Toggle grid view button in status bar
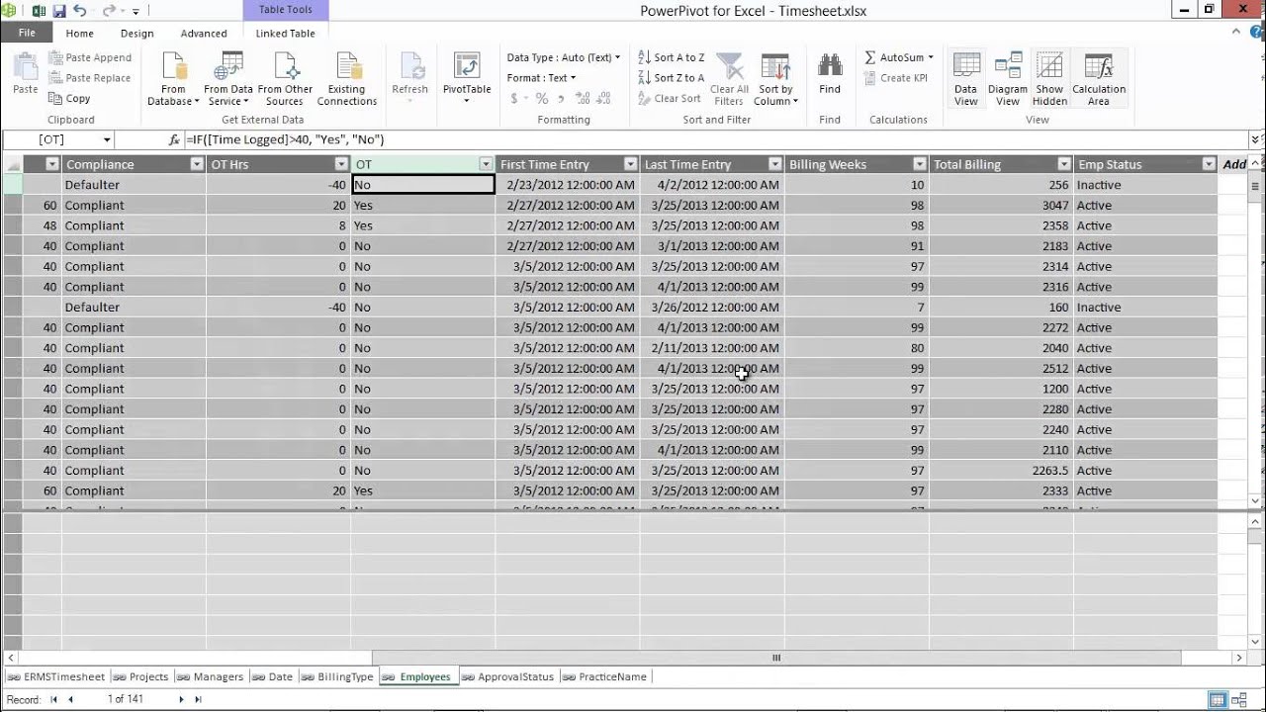Image resolution: width=1266 pixels, height=712 pixels. [x=1218, y=700]
